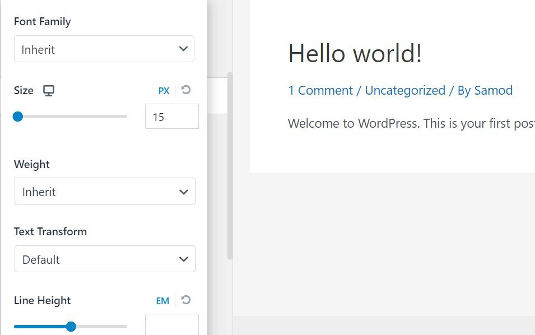Open the Weight dropdown

coord(105,191)
